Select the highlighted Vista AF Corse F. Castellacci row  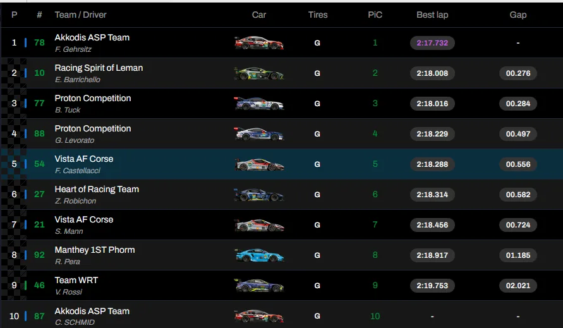click(x=84, y=159)
